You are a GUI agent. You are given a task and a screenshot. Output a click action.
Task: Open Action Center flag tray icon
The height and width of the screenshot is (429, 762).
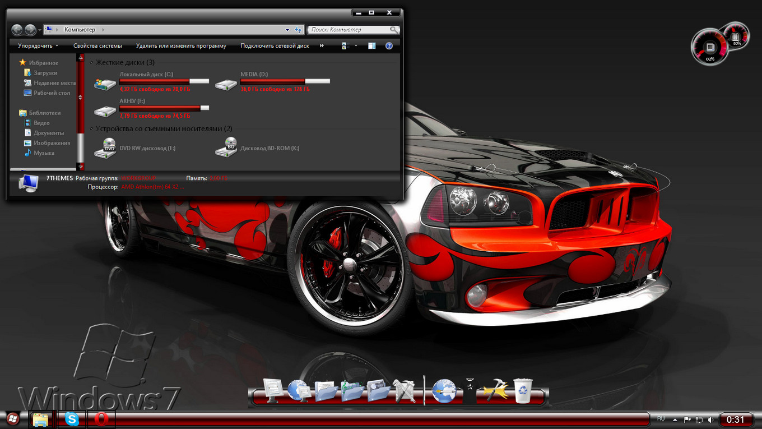687,419
